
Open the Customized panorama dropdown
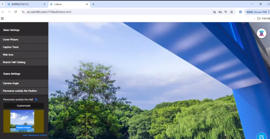[x=24, y=106]
